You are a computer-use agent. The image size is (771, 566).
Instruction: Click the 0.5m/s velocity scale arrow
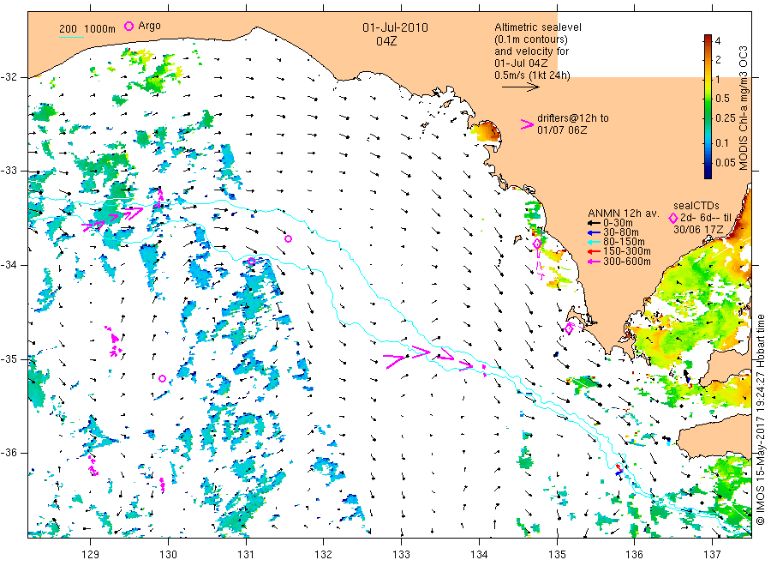click(x=521, y=87)
